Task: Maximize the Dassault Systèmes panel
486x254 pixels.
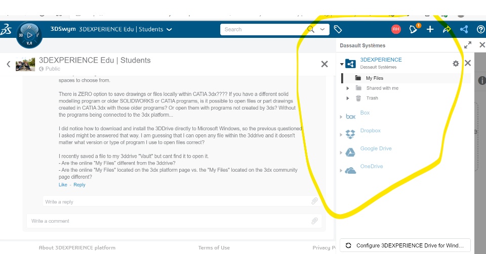Action: coord(468,45)
